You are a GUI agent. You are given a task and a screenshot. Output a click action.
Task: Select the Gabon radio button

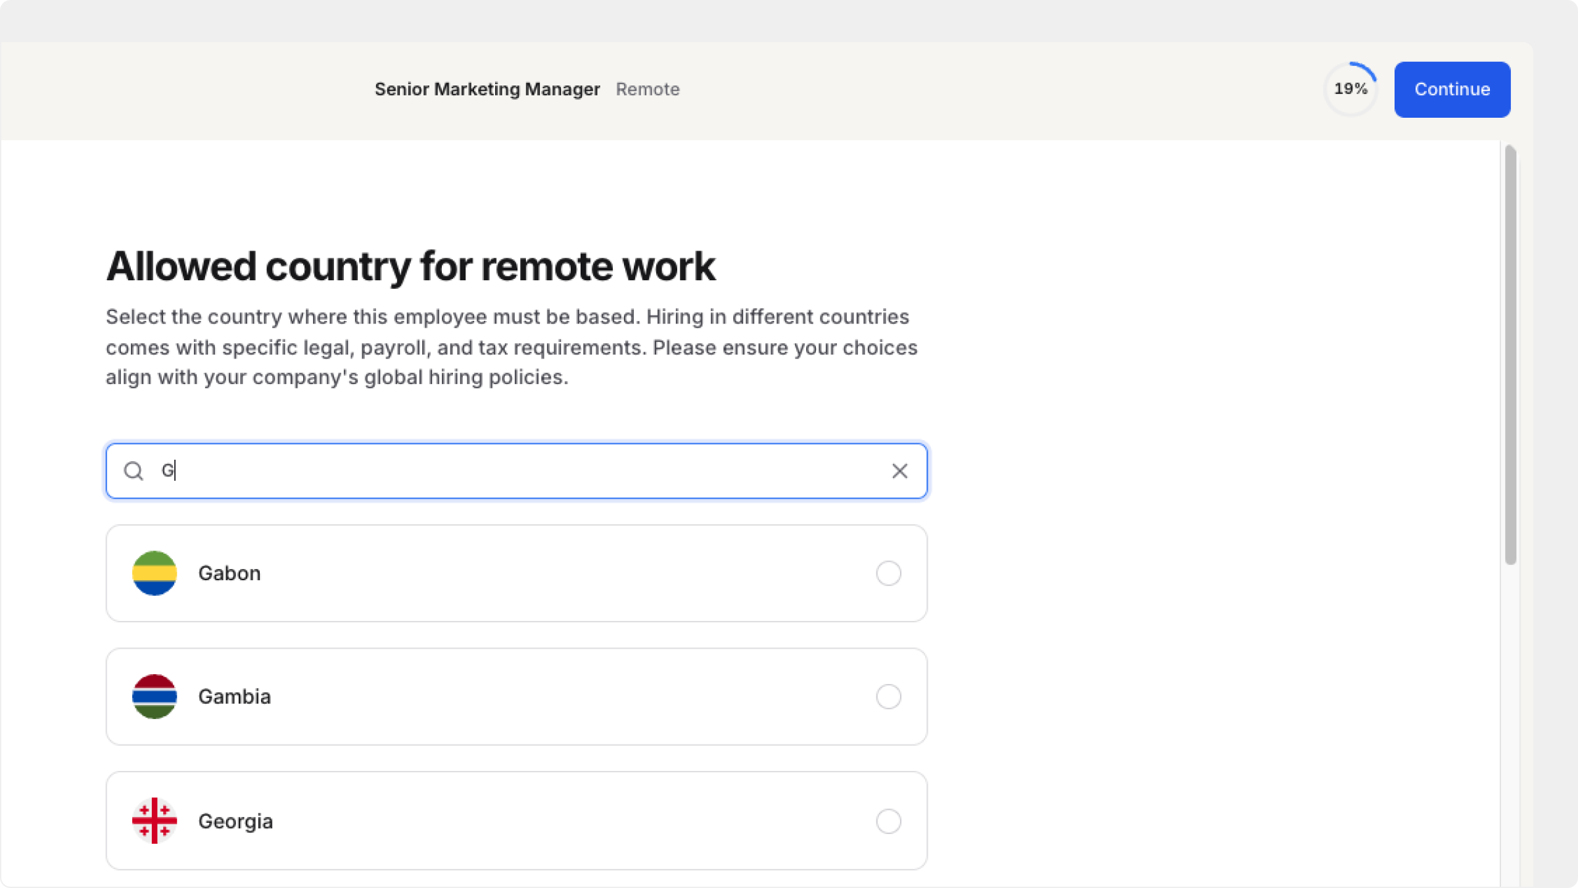(x=888, y=573)
